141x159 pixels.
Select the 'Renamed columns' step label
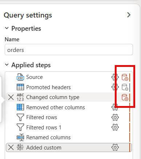click(x=48, y=137)
